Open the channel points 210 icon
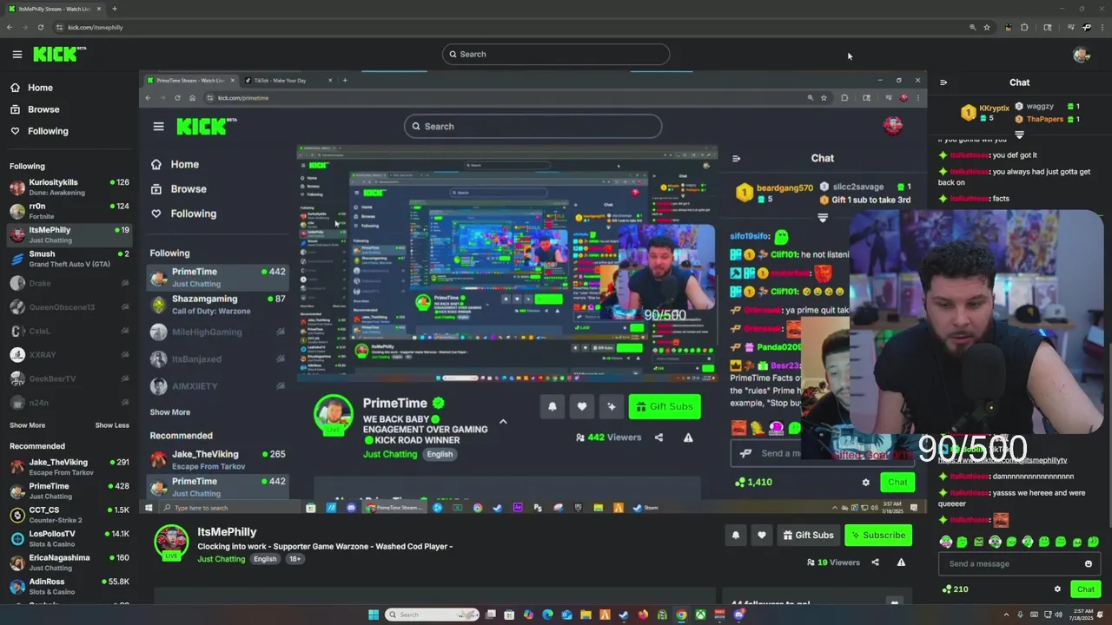Image resolution: width=1112 pixels, height=625 pixels. [x=956, y=589]
